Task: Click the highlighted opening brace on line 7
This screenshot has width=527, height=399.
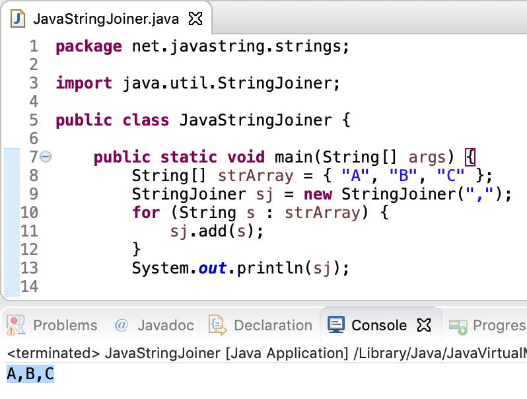Action: click(470, 157)
